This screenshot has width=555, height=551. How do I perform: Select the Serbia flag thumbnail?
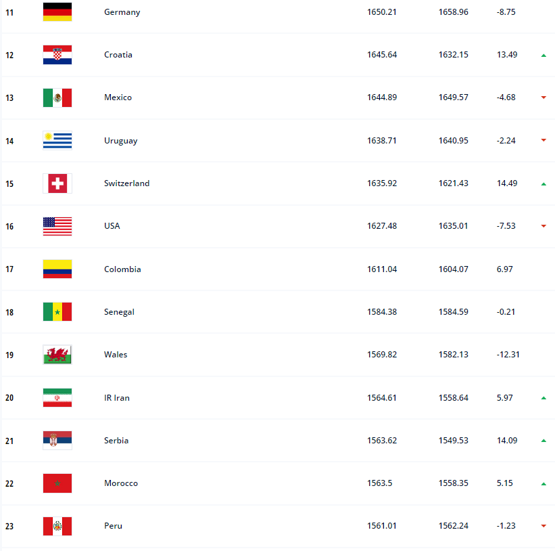tap(57, 441)
